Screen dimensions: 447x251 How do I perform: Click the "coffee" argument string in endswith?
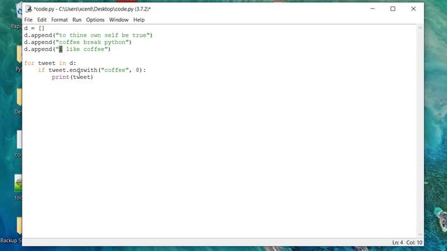click(115, 70)
